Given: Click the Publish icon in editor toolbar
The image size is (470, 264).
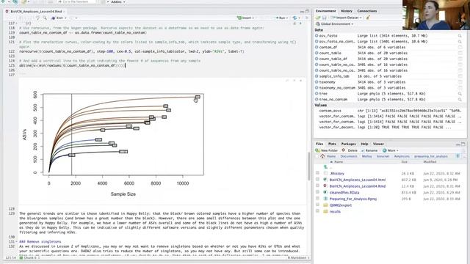Looking at the screenshot, I should coord(294,18).
